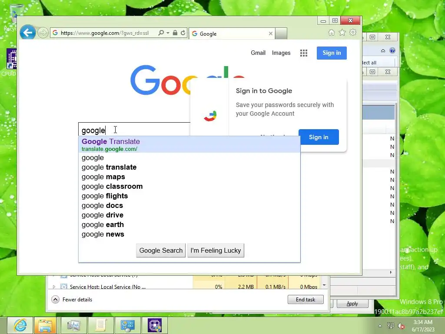Open the Images link
Image resolution: width=445 pixels, height=334 pixels.
coord(281,53)
